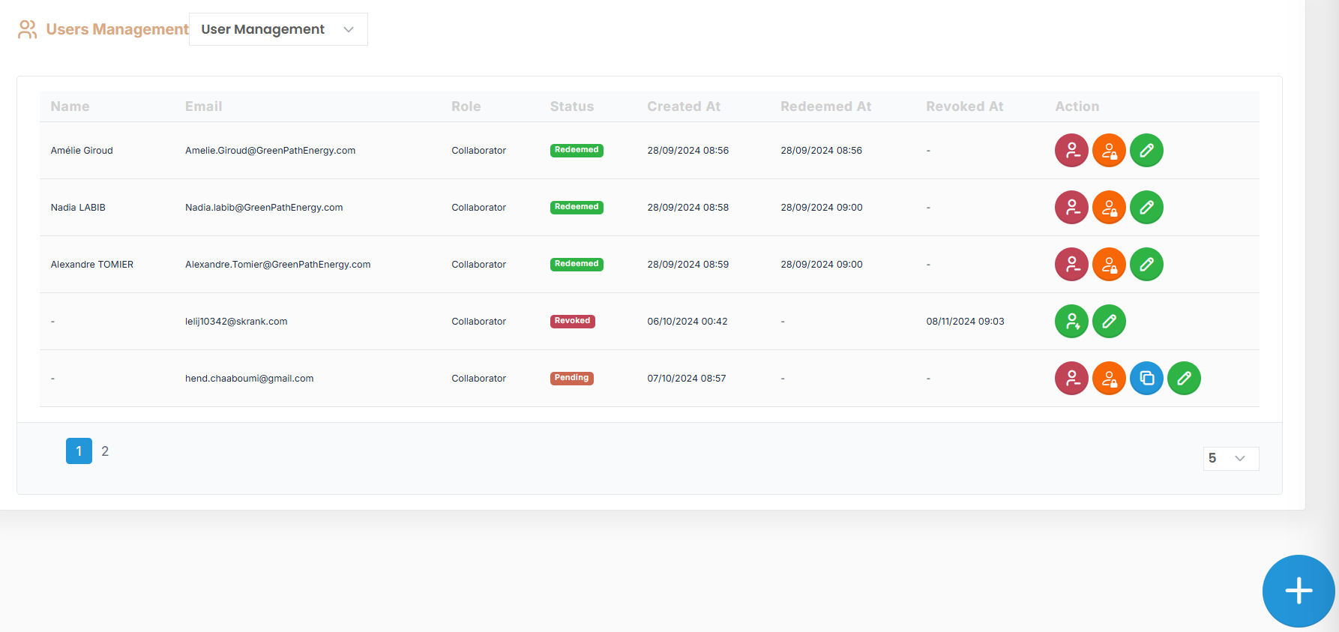Click the orange lock-user icon for Alexandre TOMIER

pyautogui.click(x=1109, y=265)
